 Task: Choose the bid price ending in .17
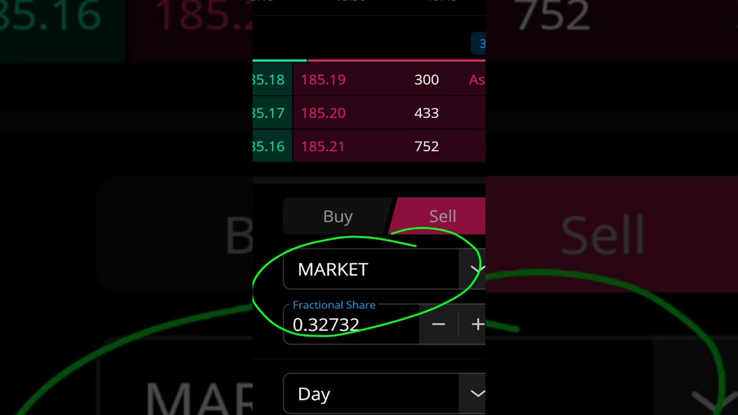click(269, 113)
